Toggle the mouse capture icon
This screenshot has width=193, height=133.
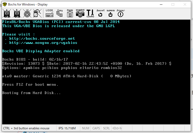[x=37, y=13]
